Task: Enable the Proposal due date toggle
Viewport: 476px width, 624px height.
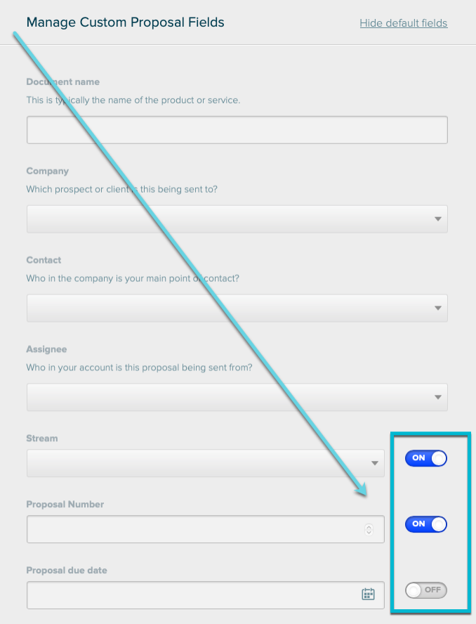Action: click(x=426, y=590)
